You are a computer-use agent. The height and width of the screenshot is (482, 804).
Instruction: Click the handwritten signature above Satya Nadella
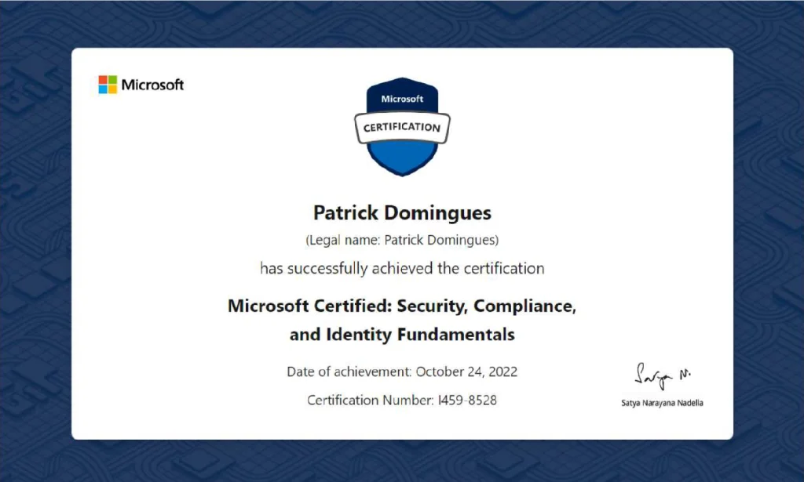(x=663, y=376)
